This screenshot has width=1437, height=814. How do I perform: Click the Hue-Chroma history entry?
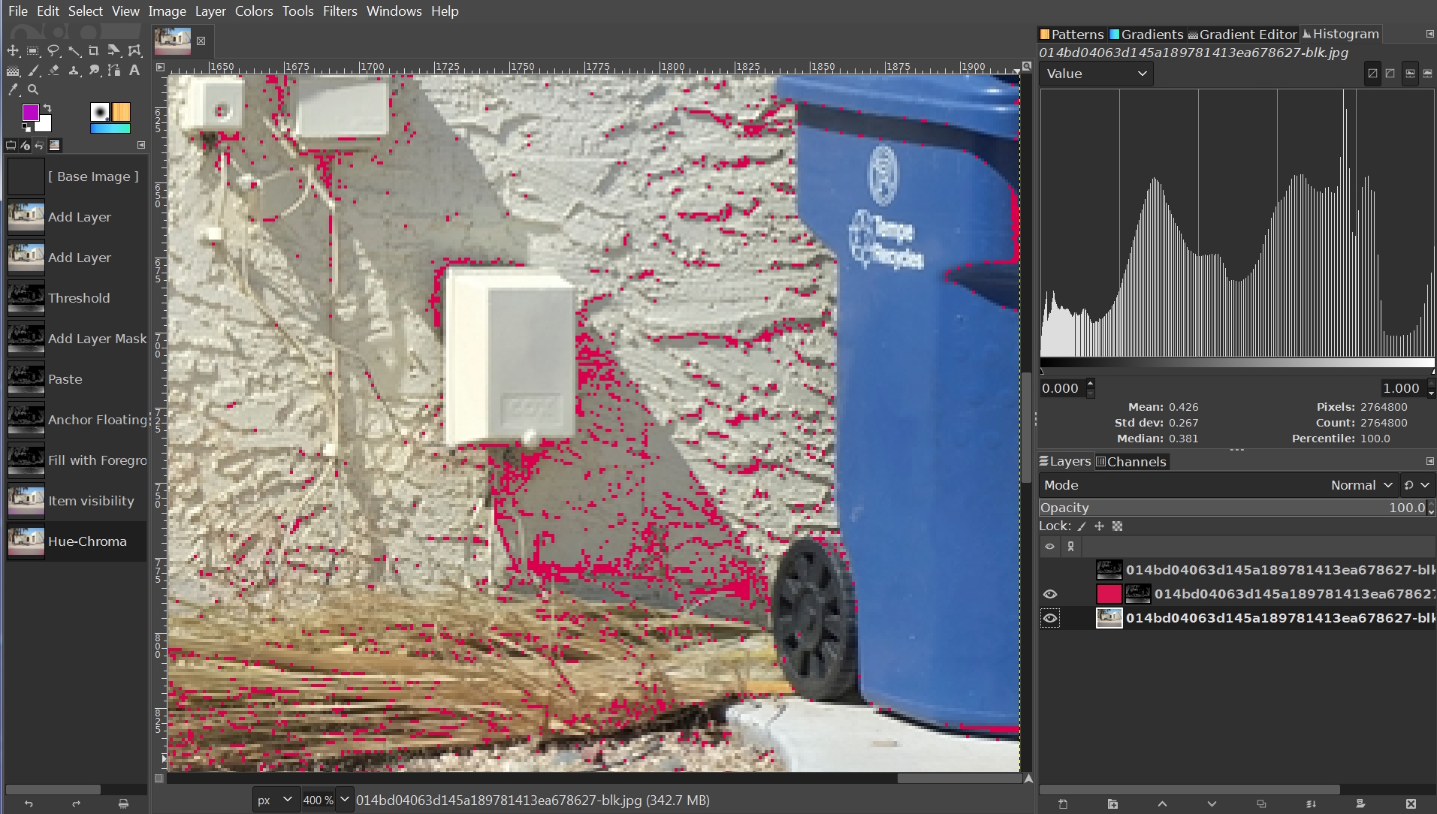[x=86, y=541]
